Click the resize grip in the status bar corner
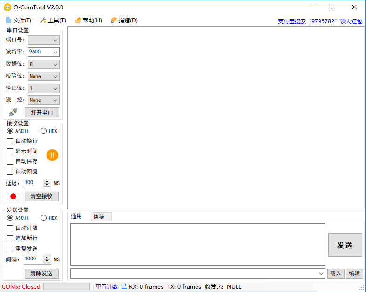Screen dimensions: 366x292 [362, 288]
